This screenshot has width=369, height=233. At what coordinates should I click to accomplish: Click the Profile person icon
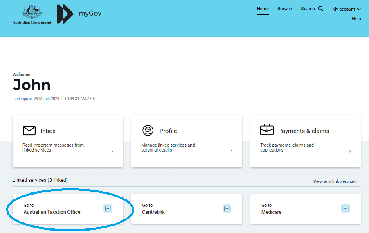coord(148,131)
